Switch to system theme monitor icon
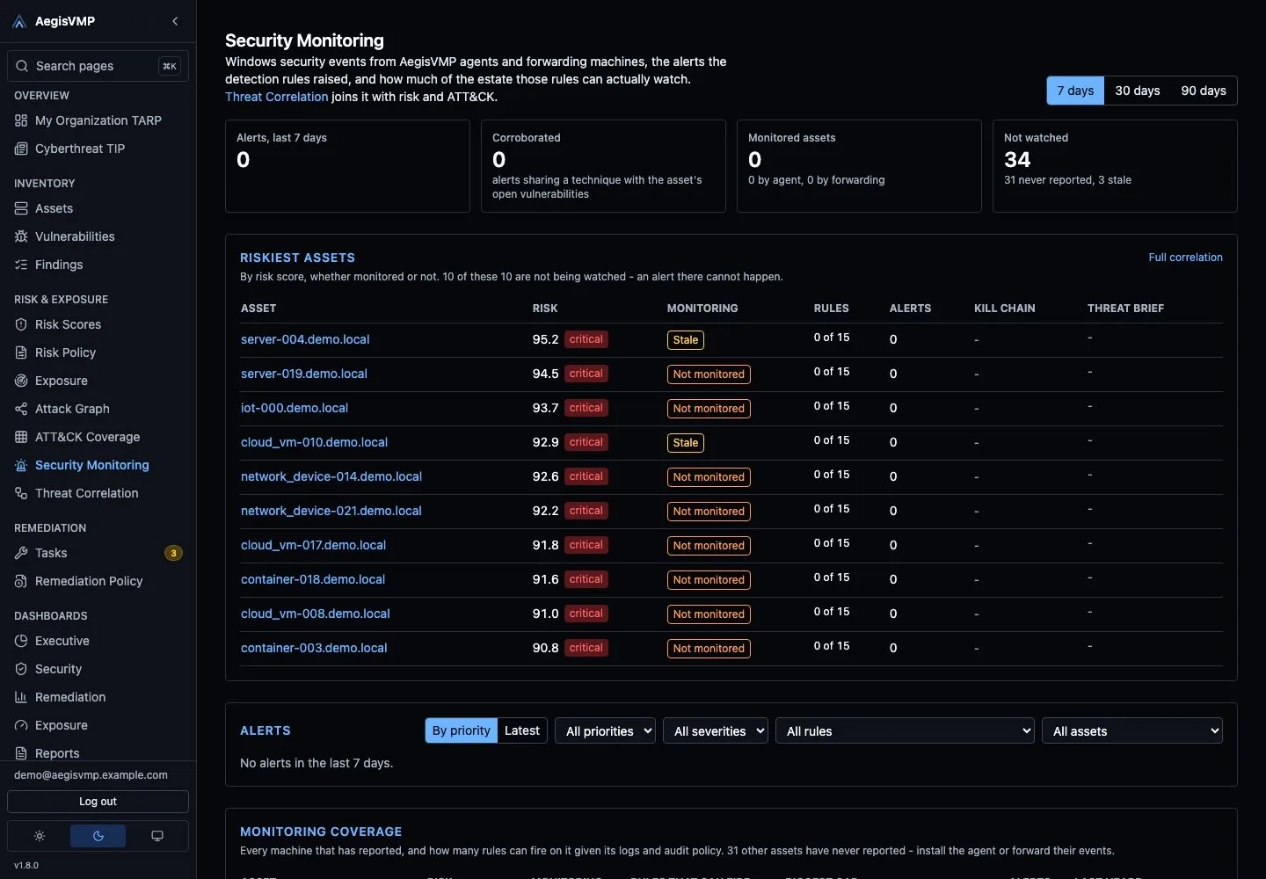The image size is (1266, 879). pos(157,836)
